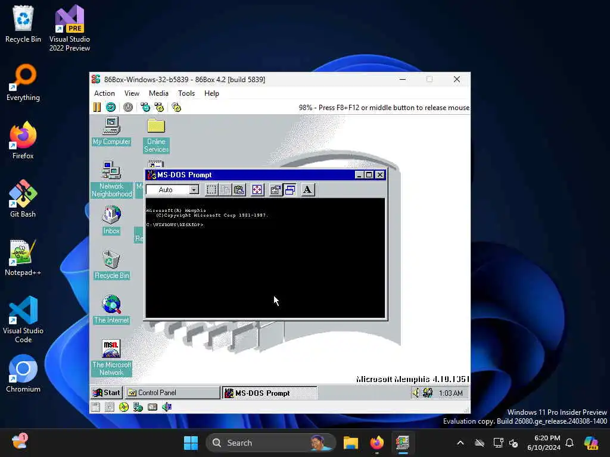The image size is (610, 457).
Task: Send Ctrl+Alt+Esc to the guest
Action: point(159,107)
